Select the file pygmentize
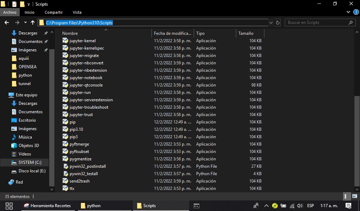This screenshot has height=211, width=360. pos(81,159)
